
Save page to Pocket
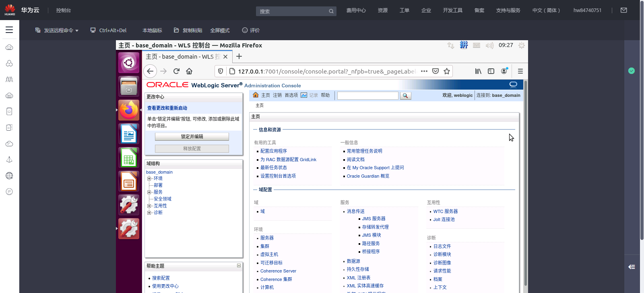click(x=436, y=71)
